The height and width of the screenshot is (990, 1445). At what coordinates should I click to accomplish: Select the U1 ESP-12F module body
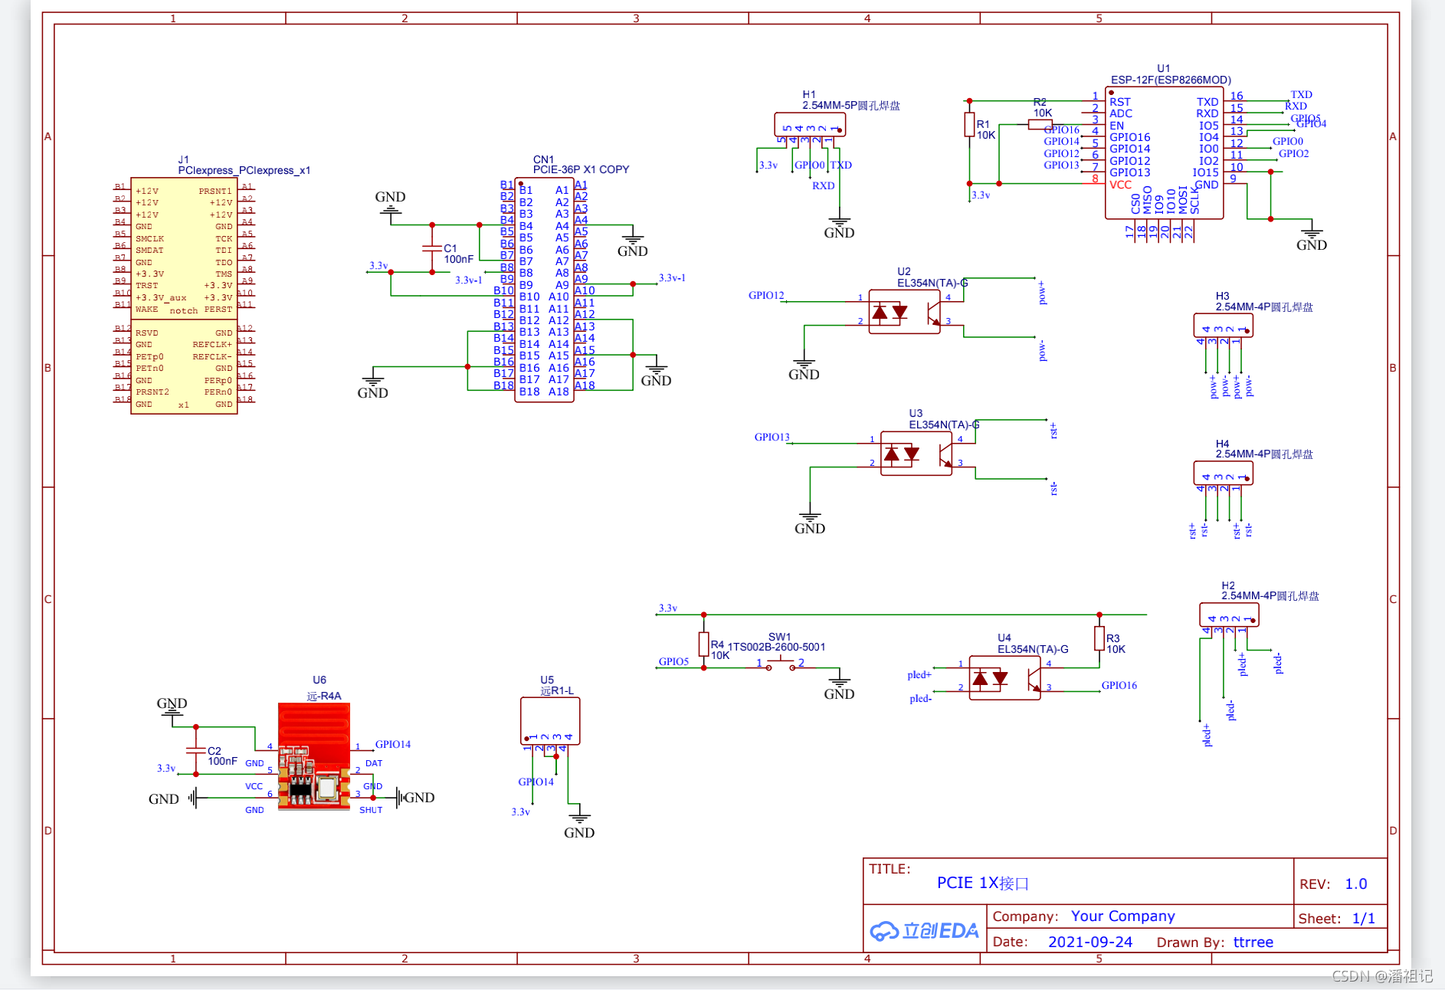pos(1164,152)
